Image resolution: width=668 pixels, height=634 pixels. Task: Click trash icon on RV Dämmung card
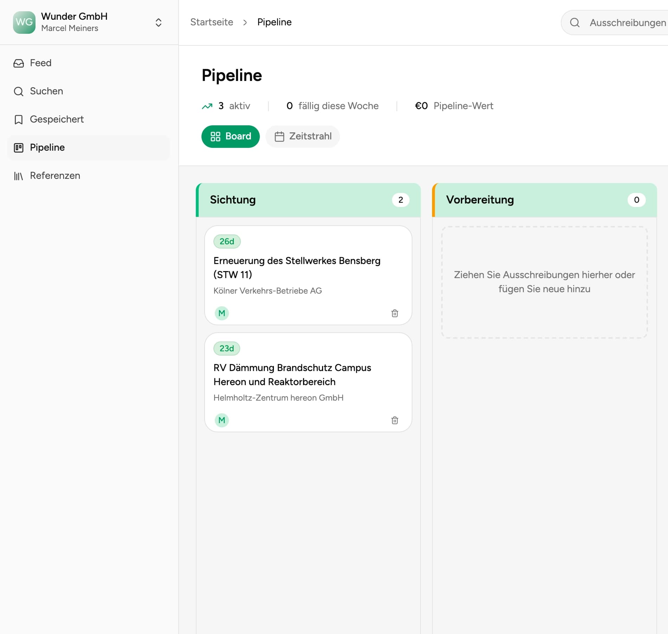coord(394,420)
